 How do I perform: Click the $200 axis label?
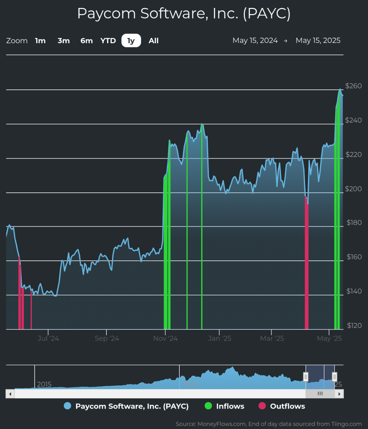353,189
